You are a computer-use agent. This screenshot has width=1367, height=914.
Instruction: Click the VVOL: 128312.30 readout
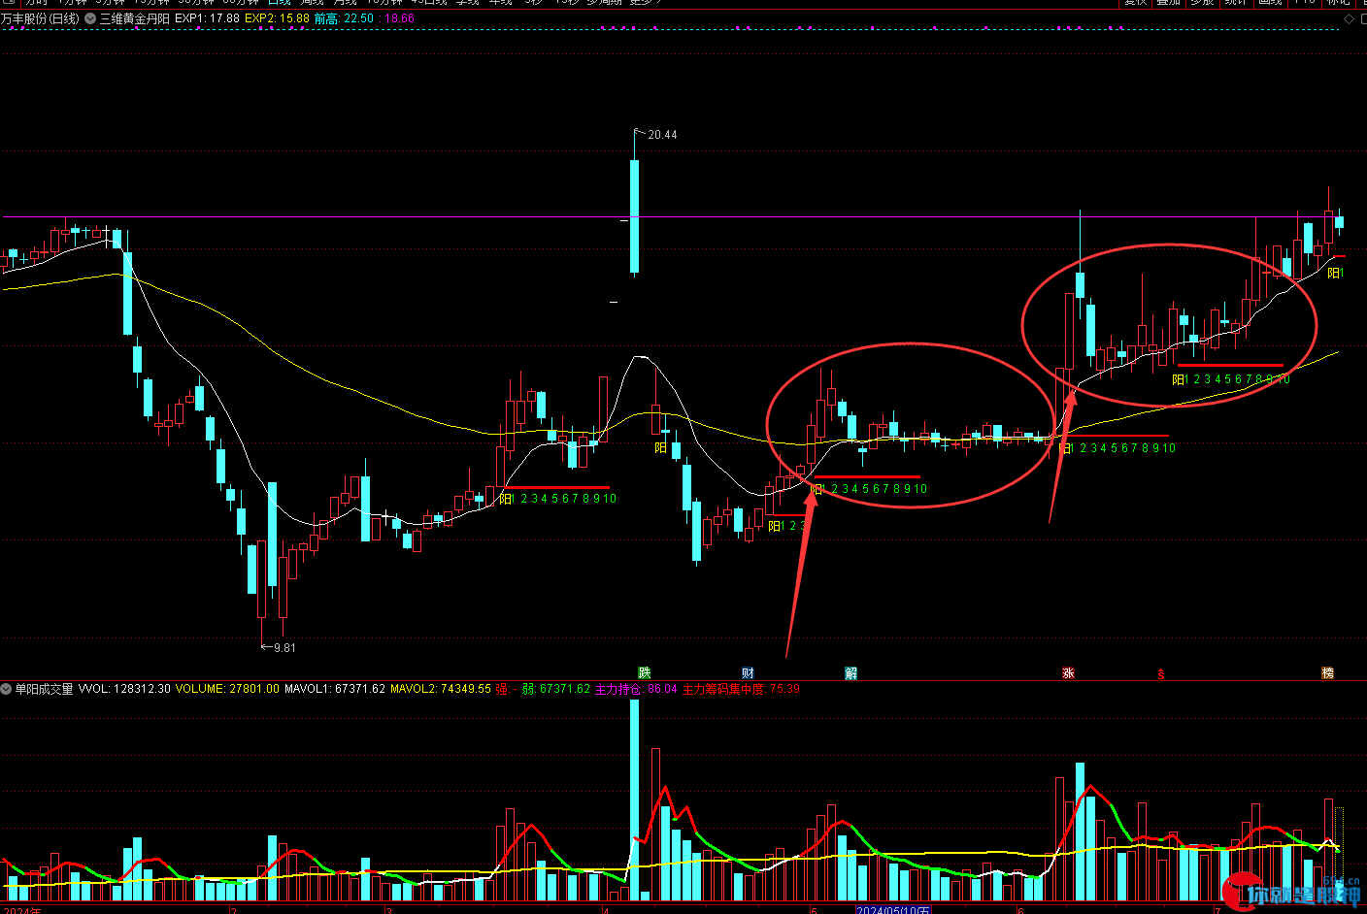(124, 689)
